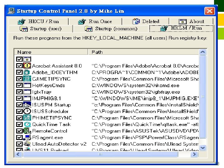The width and height of the screenshot is (224, 168).
Task: Click the RSagent.exe computer icon
Action: point(27,137)
